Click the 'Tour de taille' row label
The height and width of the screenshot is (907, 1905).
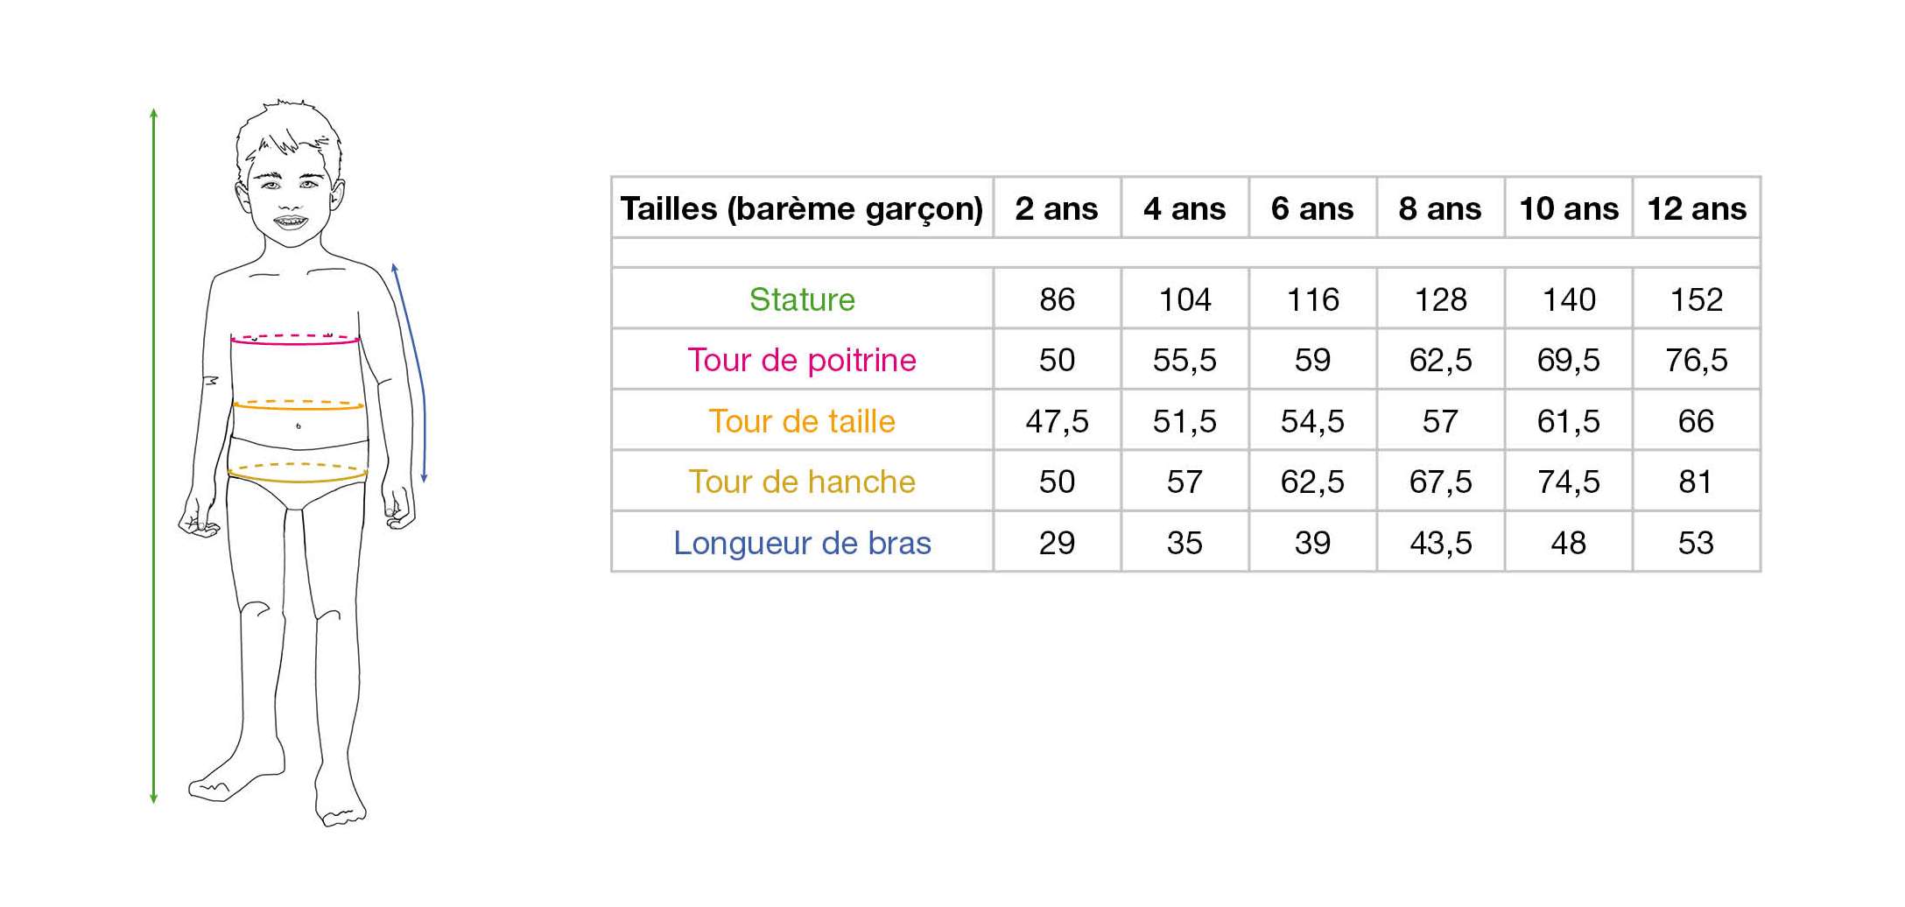click(x=802, y=421)
